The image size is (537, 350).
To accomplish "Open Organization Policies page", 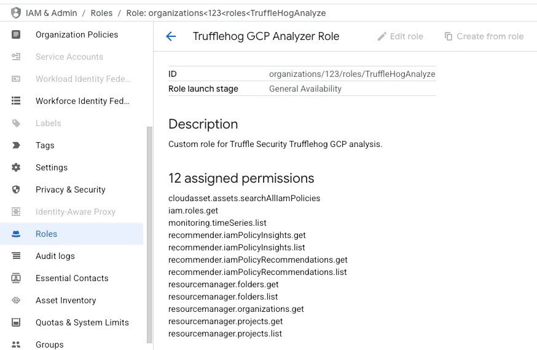I will click(x=77, y=34).
